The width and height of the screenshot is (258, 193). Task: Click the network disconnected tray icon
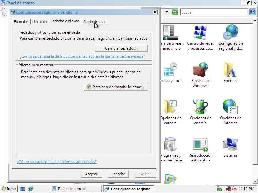coord(228,189)
